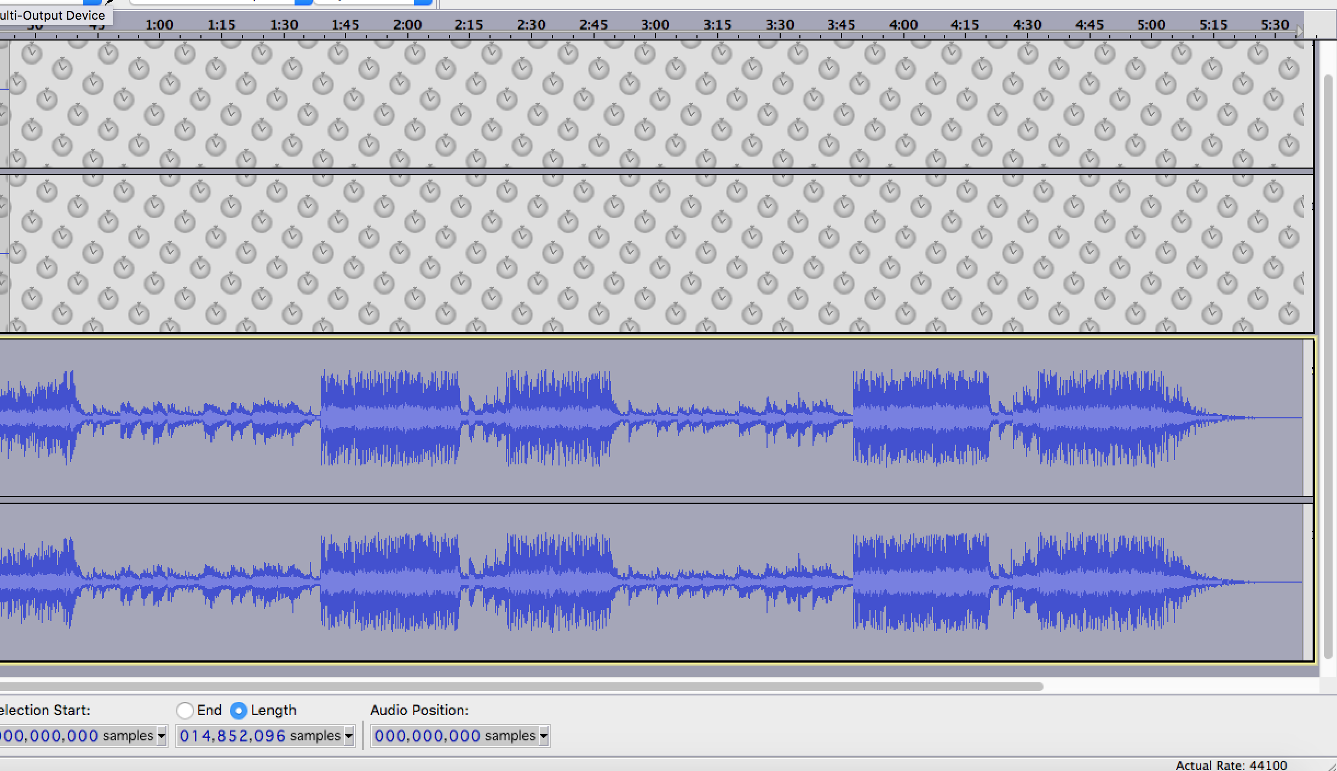Screen dimensions: 1337x771
Task: Click the horizontal scrollbar thumb
Action: coord(521,686)
